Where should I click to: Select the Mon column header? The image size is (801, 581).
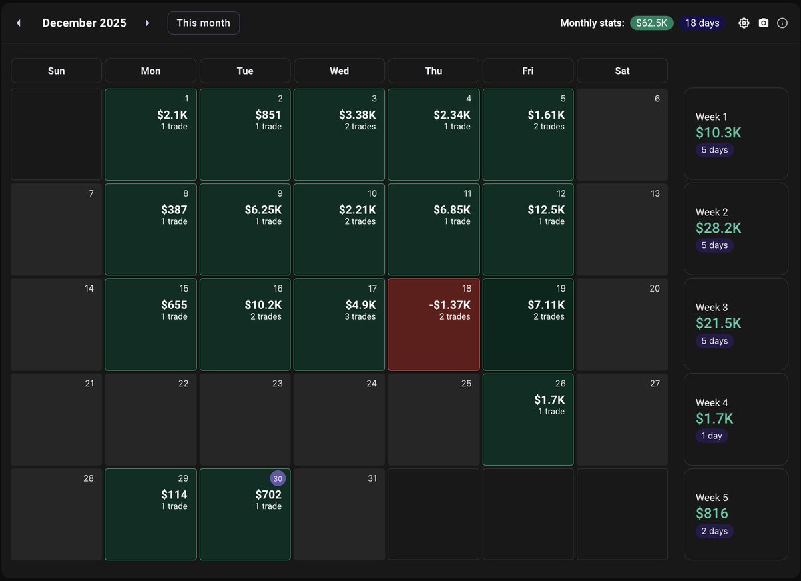click(x=151, y=71)
